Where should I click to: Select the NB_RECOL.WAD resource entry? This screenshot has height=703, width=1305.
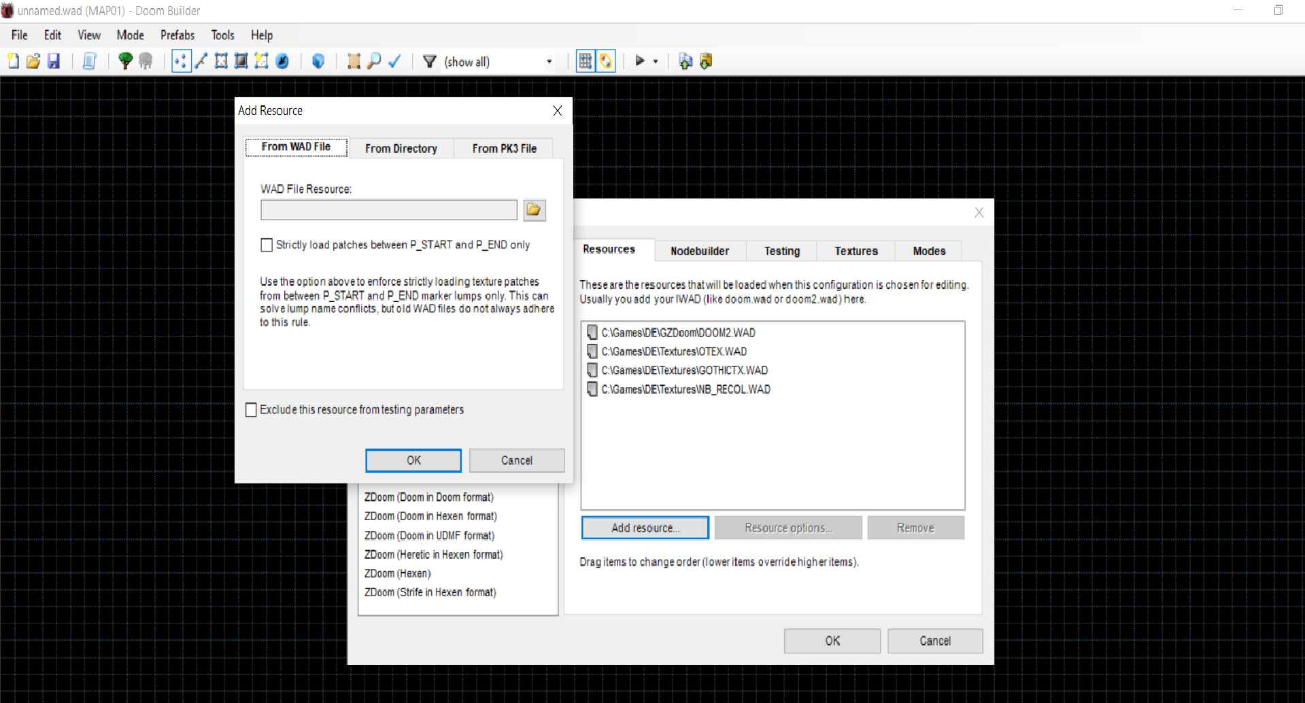[679, 390]
